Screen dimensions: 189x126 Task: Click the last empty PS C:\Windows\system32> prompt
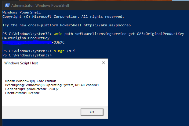pos(27,55)
